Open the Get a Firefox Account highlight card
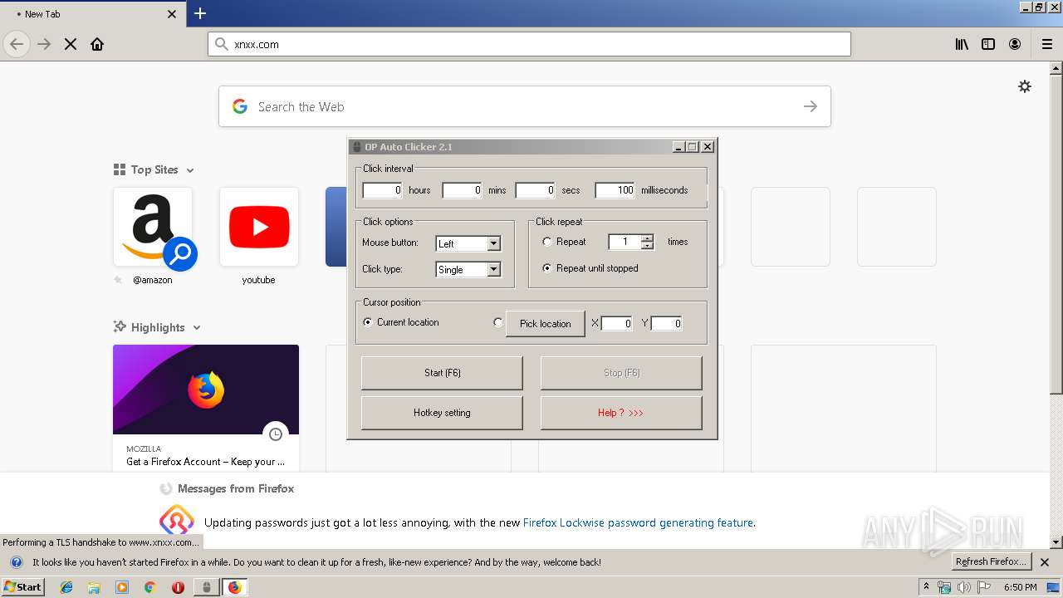 [x=206, y=408]
